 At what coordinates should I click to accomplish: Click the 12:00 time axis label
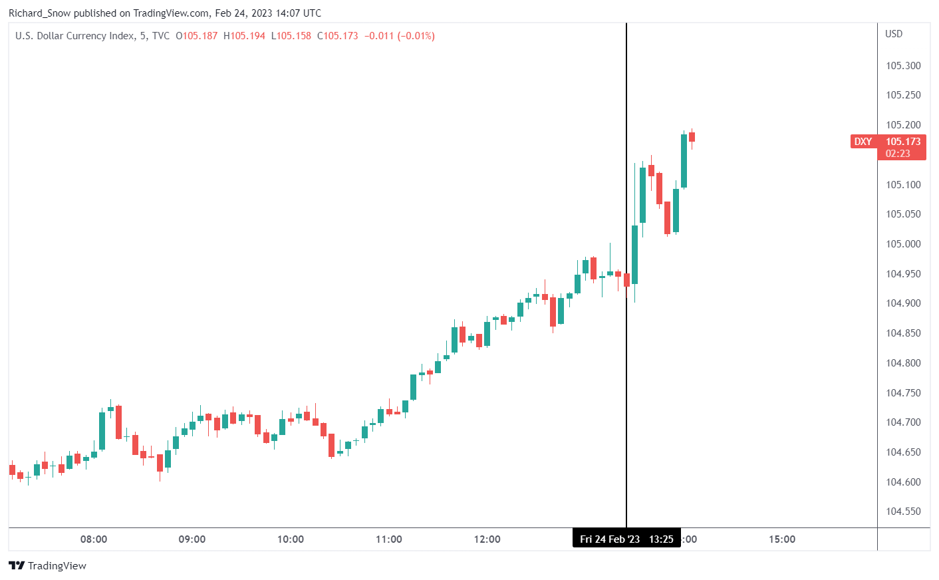point(487,539)
